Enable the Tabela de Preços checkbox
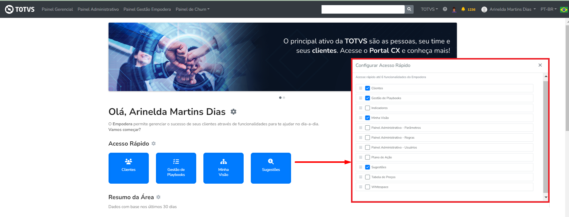 [367, 177]
